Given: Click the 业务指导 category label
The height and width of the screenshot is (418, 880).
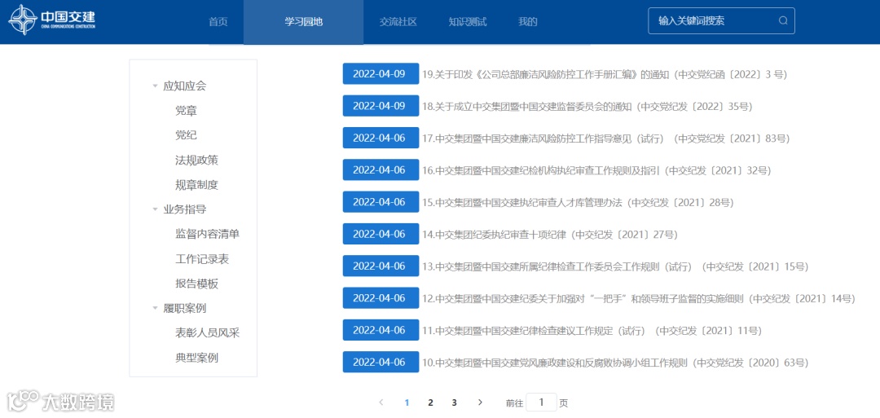Looking at the screenshot, I should (x=185, y=210).
